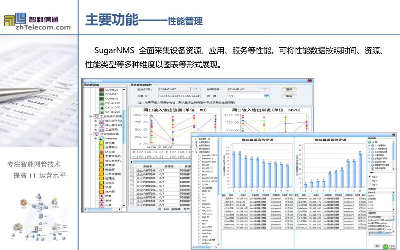The height and width of the screenshot is (250, 400).
Task: Select ONU in the statistics tree
Action: [204, 198]
